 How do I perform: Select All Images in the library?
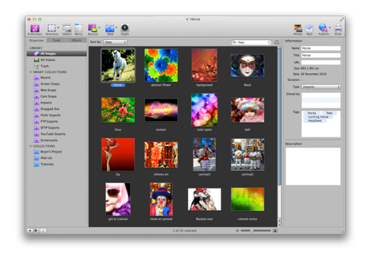[x=57, y=53]
